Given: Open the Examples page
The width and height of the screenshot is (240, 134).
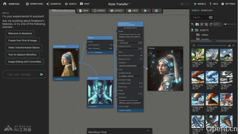Looking at the screenshot, I should click(54, 4).
